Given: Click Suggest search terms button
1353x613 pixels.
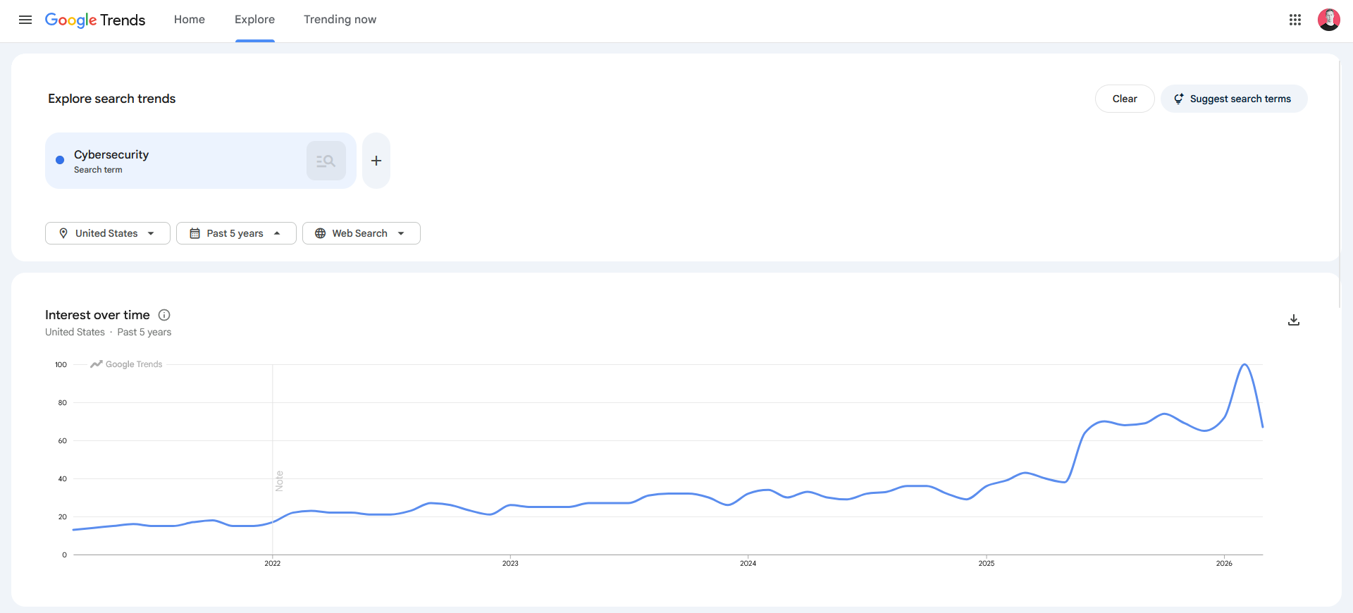Looking at the screenshot, I should pyautogui.click(x=1233, y=99).
